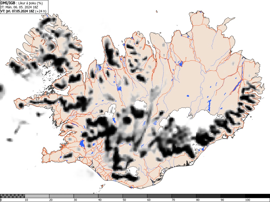Click the 'IT: Mán. 06. 05. 2024 18Z' line
Image resolution: width=270 pixels, height=202 pixels.
tap(19, 7)
